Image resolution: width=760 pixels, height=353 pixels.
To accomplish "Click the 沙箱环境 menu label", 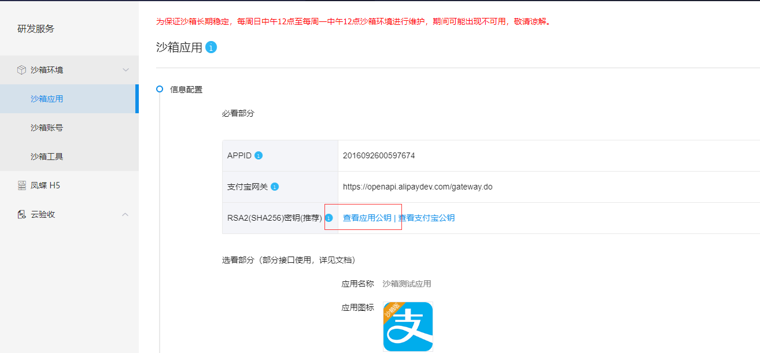I will 47,70.
